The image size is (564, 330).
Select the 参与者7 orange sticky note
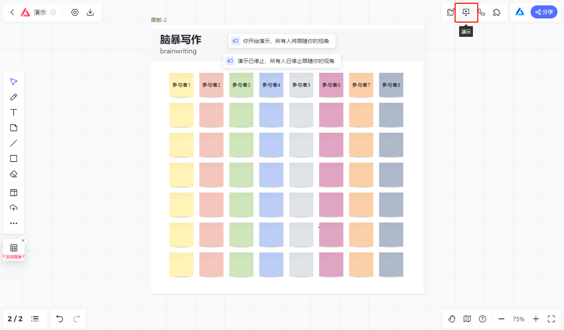(x=361, y=85)
